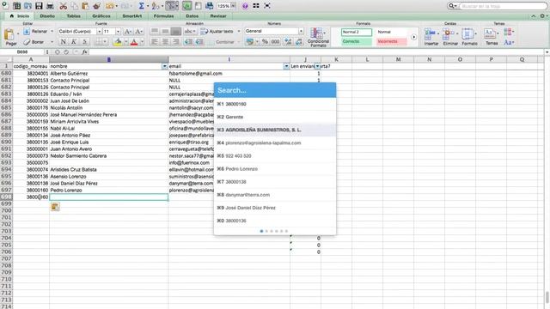Open the ribbon settings gear menu
The height and width of the screenshot is (309, 550).
543,16
